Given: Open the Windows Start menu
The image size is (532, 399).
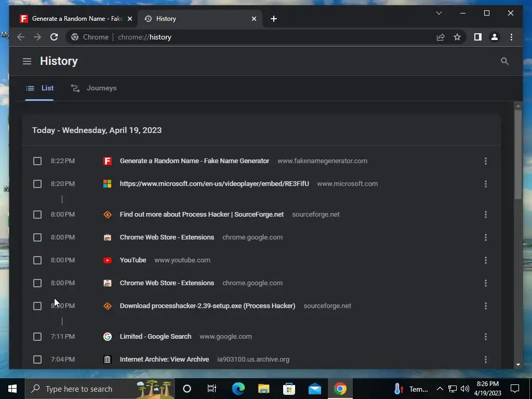Looking at the screenshot, I should [x=12, y=389].
